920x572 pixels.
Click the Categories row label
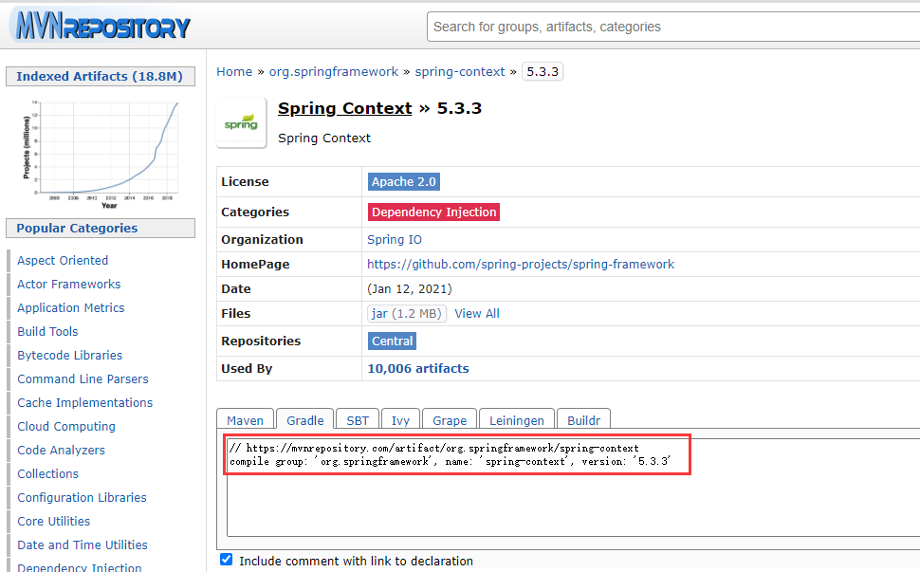255,212
